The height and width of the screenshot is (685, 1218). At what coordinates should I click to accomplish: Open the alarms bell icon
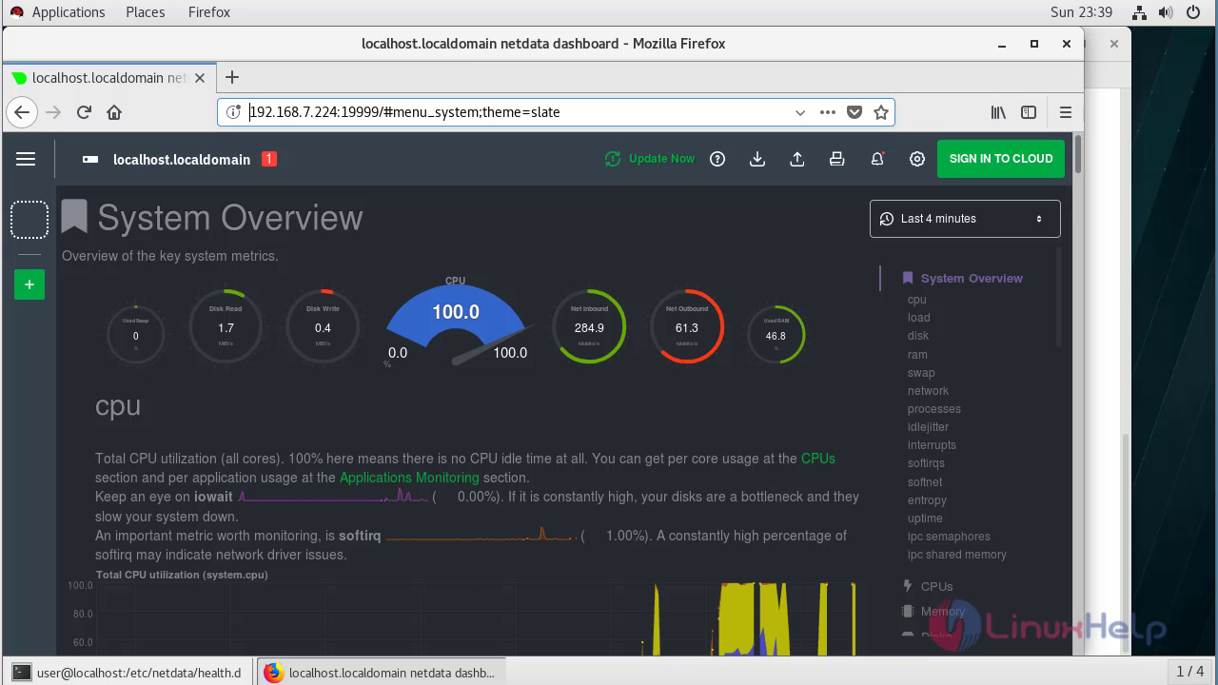[877, 159]
